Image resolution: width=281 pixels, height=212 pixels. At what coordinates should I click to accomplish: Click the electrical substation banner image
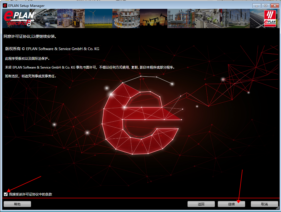click(x=236, y=18)
